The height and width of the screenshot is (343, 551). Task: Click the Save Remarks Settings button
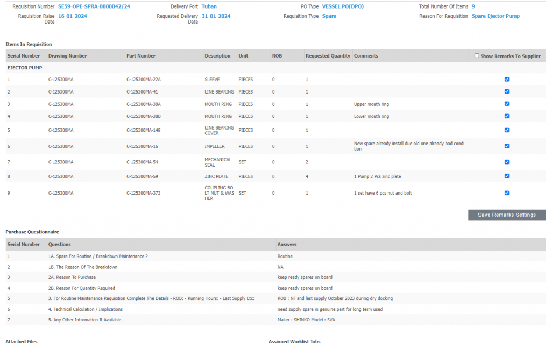pos(507,215)
